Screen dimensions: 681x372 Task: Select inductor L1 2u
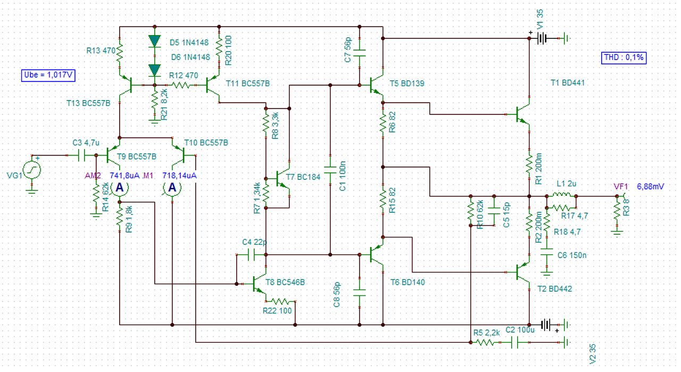point(561,195)
